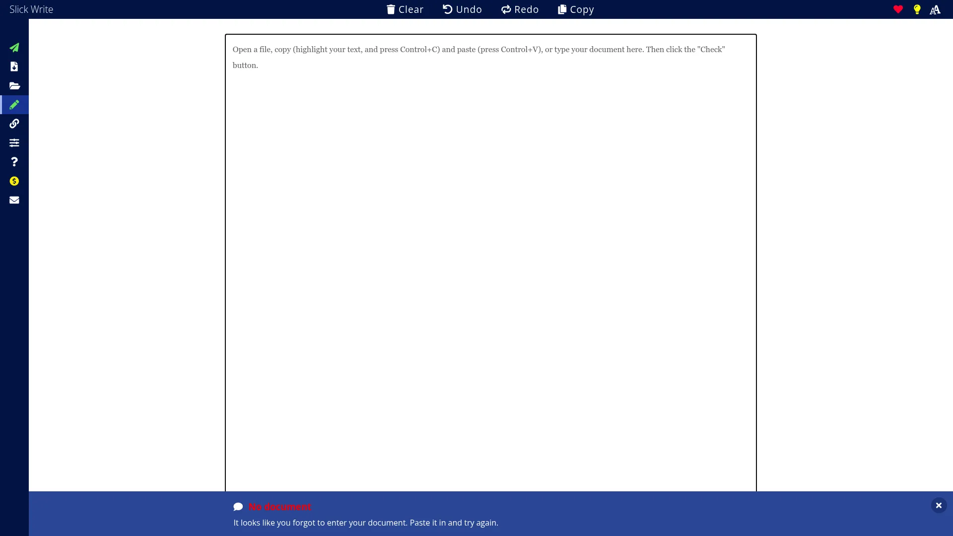Copy the document text
Viewport: 953px width, 536px height.
575,9
